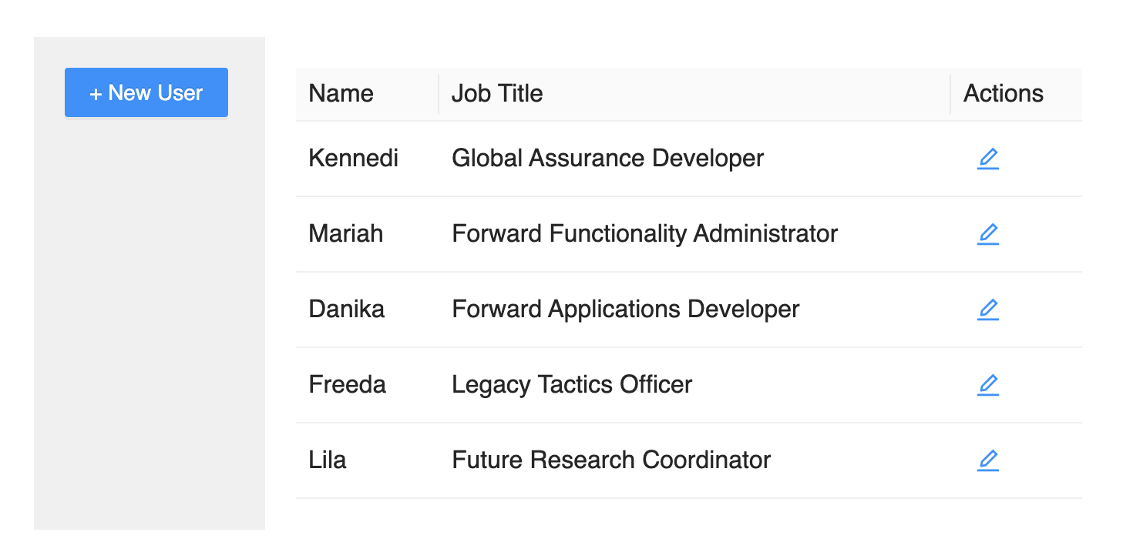The image size is (1133, 559).
Task: Select the Forward Functionality Administrator cell
Action: (x=644, y=234)
